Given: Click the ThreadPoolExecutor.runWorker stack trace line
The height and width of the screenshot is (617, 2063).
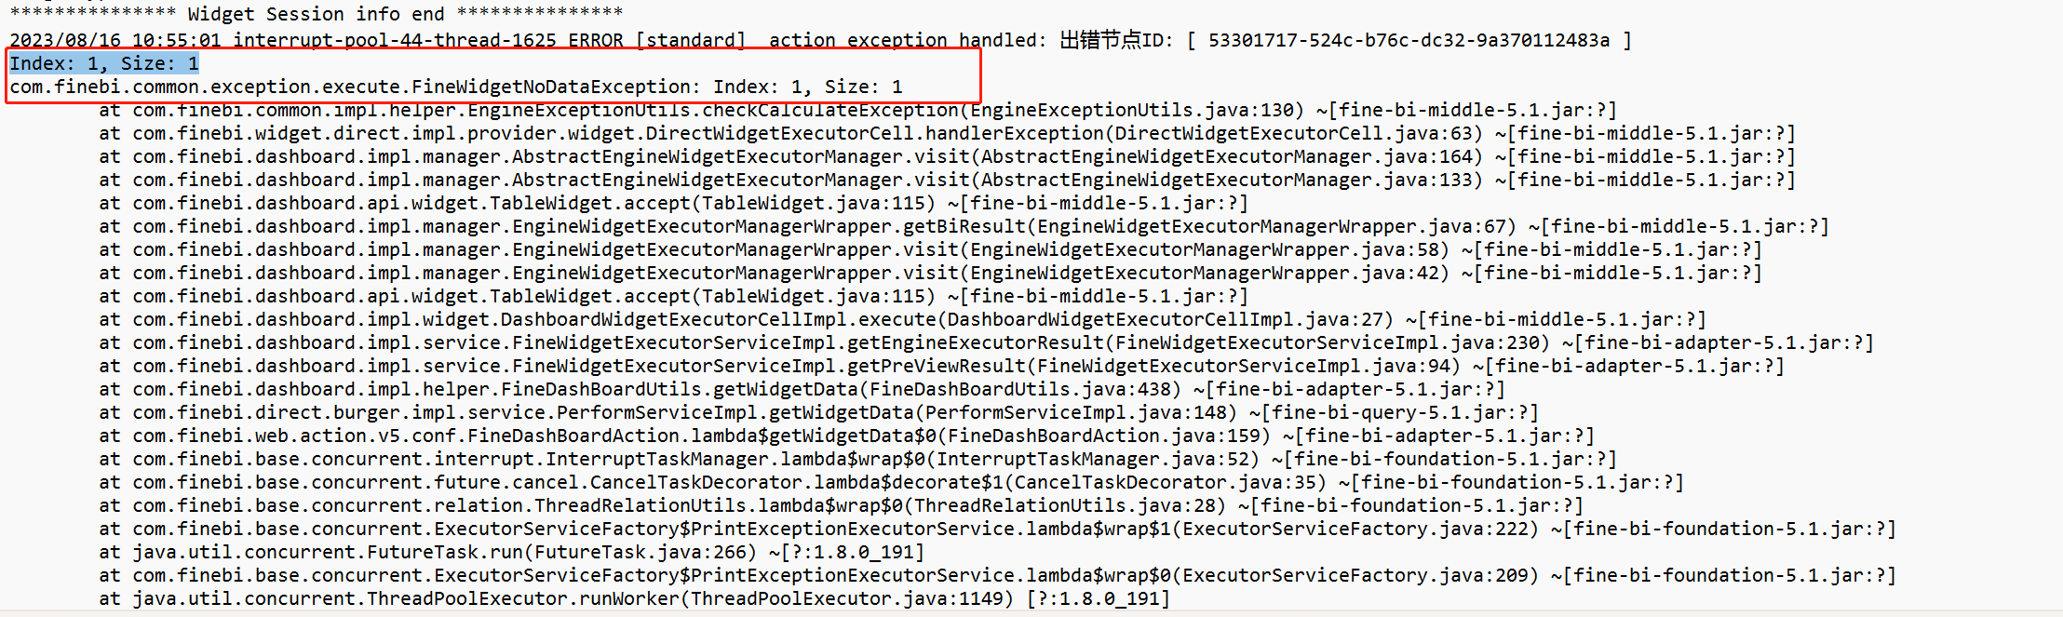Looking at the screenshot, I should click(x=634, y=598).
